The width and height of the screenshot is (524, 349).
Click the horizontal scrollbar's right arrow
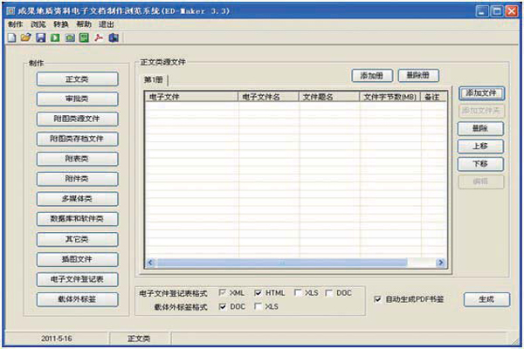442,262
